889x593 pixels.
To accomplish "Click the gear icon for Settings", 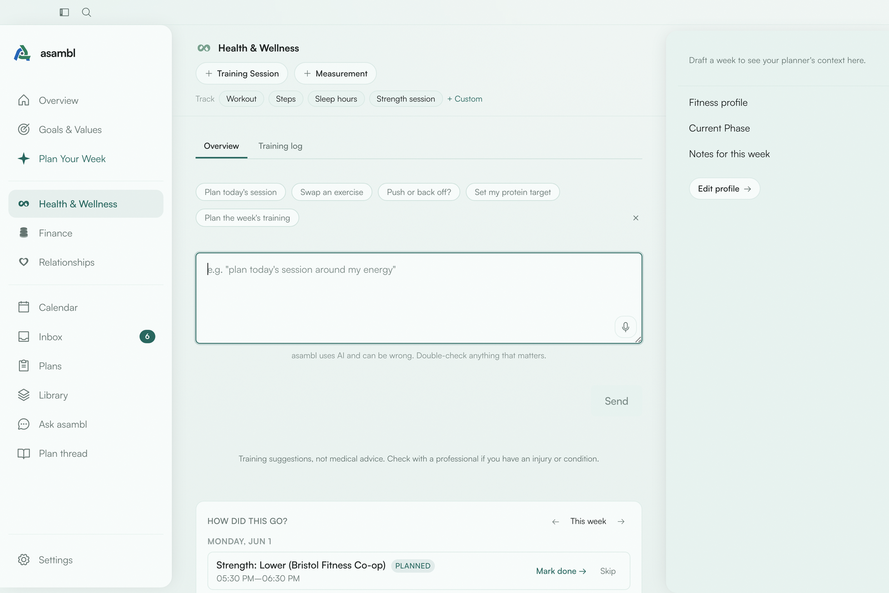I will pyautogui.click(x=24, y=560).
